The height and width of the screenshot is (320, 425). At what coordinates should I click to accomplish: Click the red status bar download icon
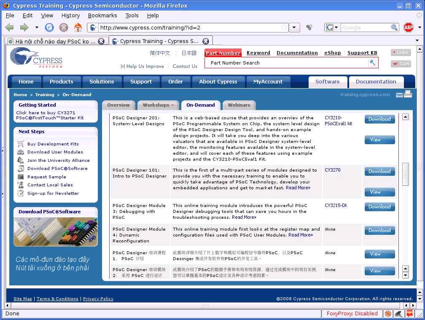tap(409, 314)
